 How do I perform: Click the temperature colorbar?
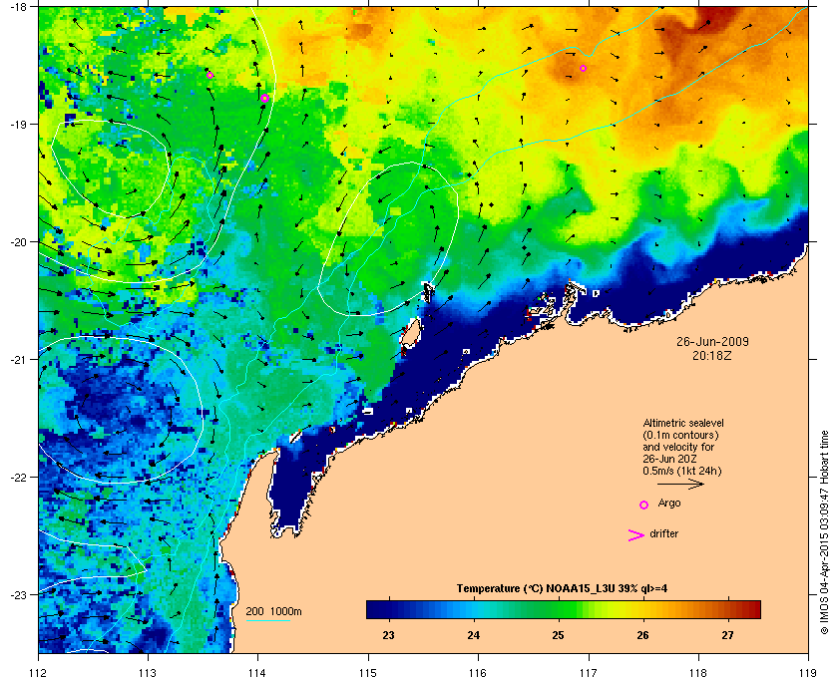[564, 609]
